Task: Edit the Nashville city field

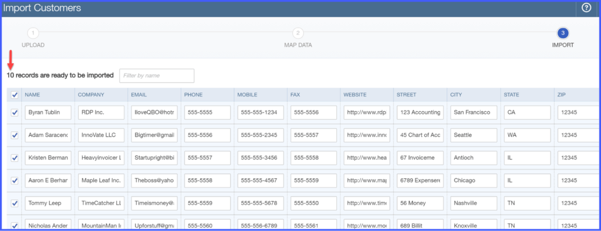Action: [x=474, y=203]
